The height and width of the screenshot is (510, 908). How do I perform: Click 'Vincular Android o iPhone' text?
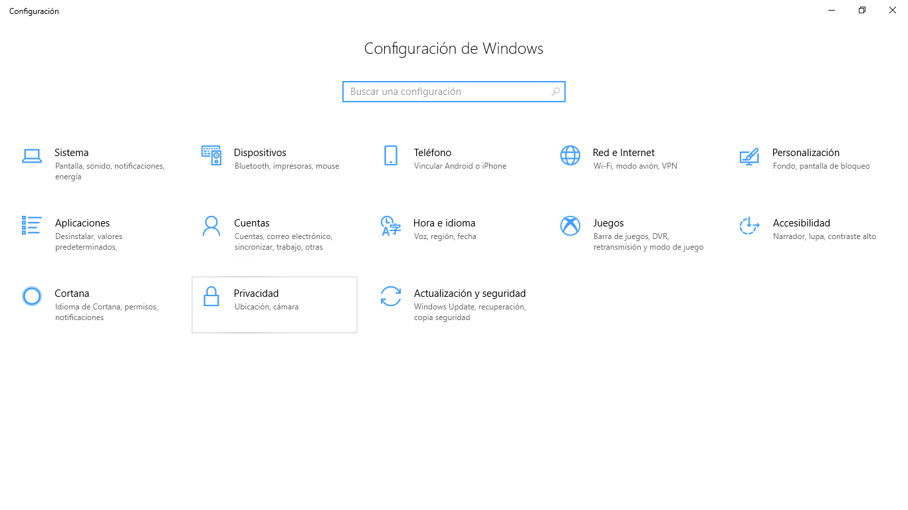coord(460,166)
